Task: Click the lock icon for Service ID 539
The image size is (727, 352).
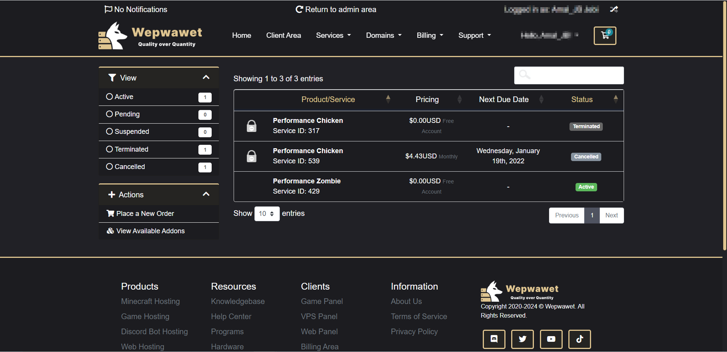Action: pyautogui.click(x=251, y=156)
